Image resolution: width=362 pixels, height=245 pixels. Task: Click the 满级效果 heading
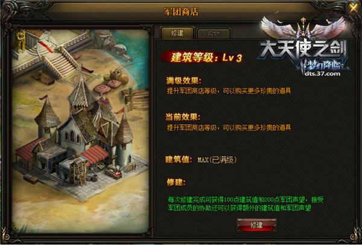pos(184,81)
